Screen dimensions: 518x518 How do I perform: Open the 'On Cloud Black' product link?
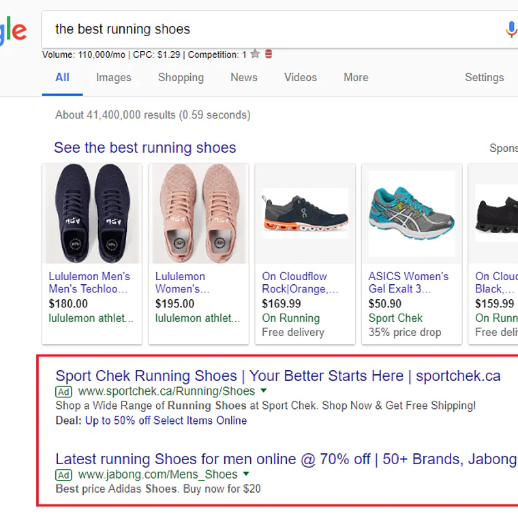point(496,282)
